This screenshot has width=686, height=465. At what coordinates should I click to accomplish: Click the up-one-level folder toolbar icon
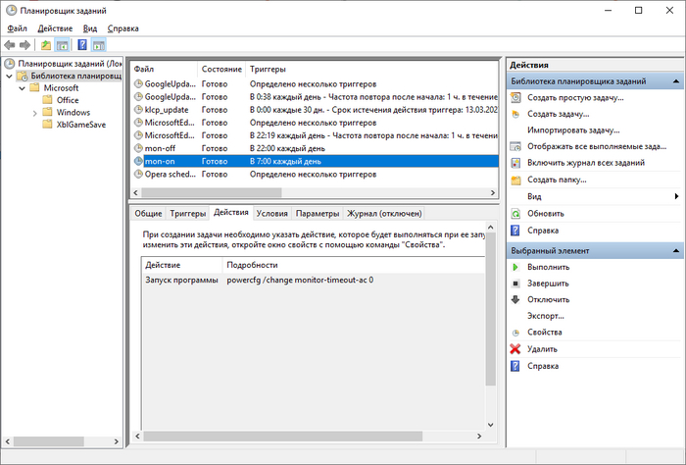46,45
